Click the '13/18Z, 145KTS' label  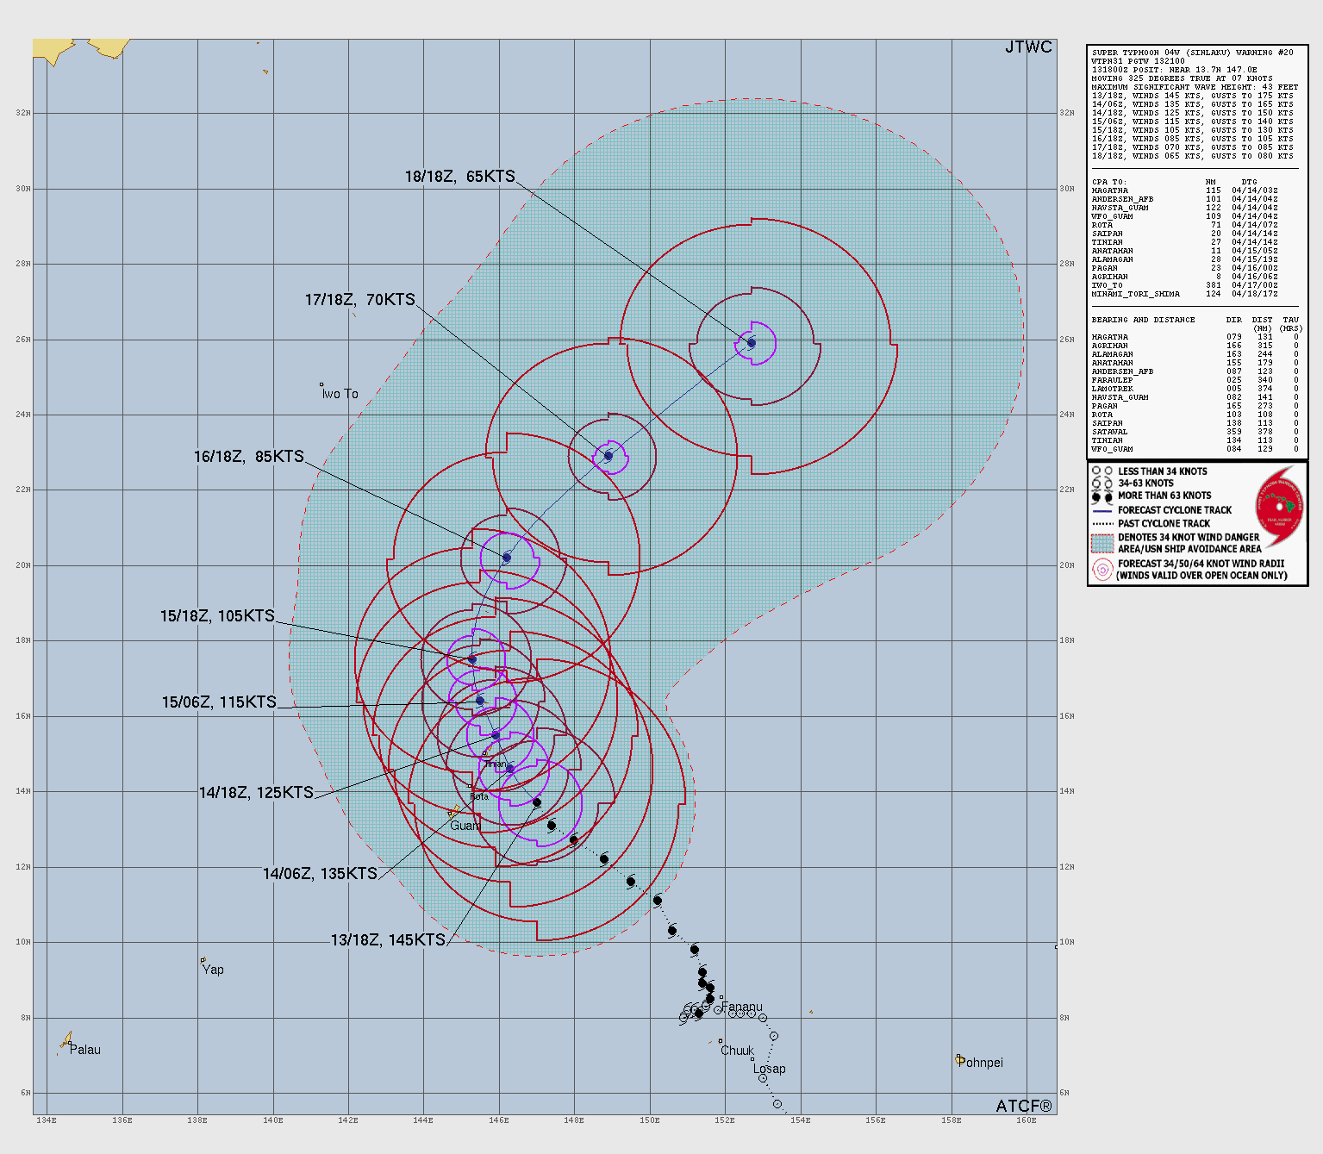click(388, 940)
